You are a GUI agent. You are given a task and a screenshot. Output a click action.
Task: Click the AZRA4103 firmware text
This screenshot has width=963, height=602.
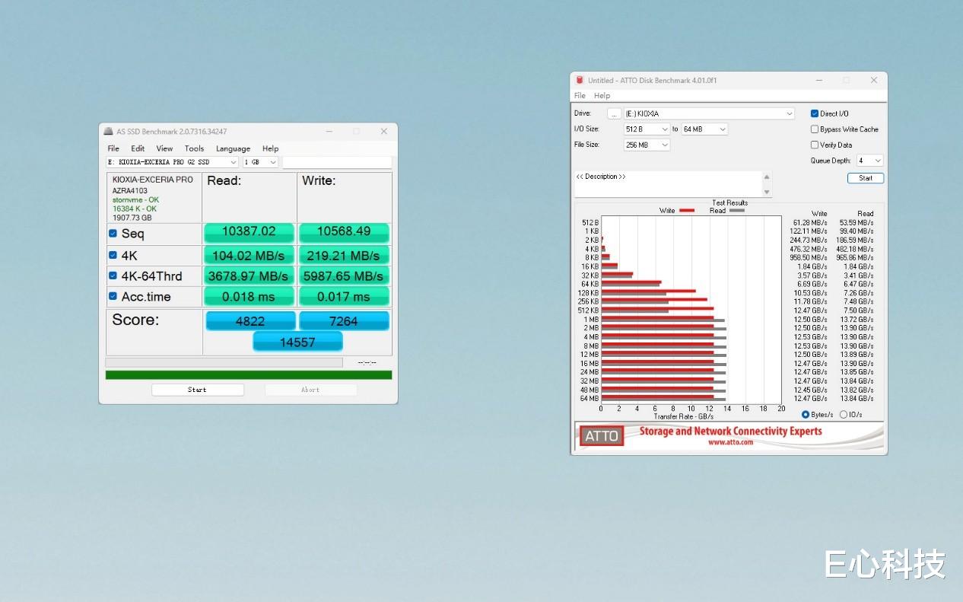tap(130, 190)
